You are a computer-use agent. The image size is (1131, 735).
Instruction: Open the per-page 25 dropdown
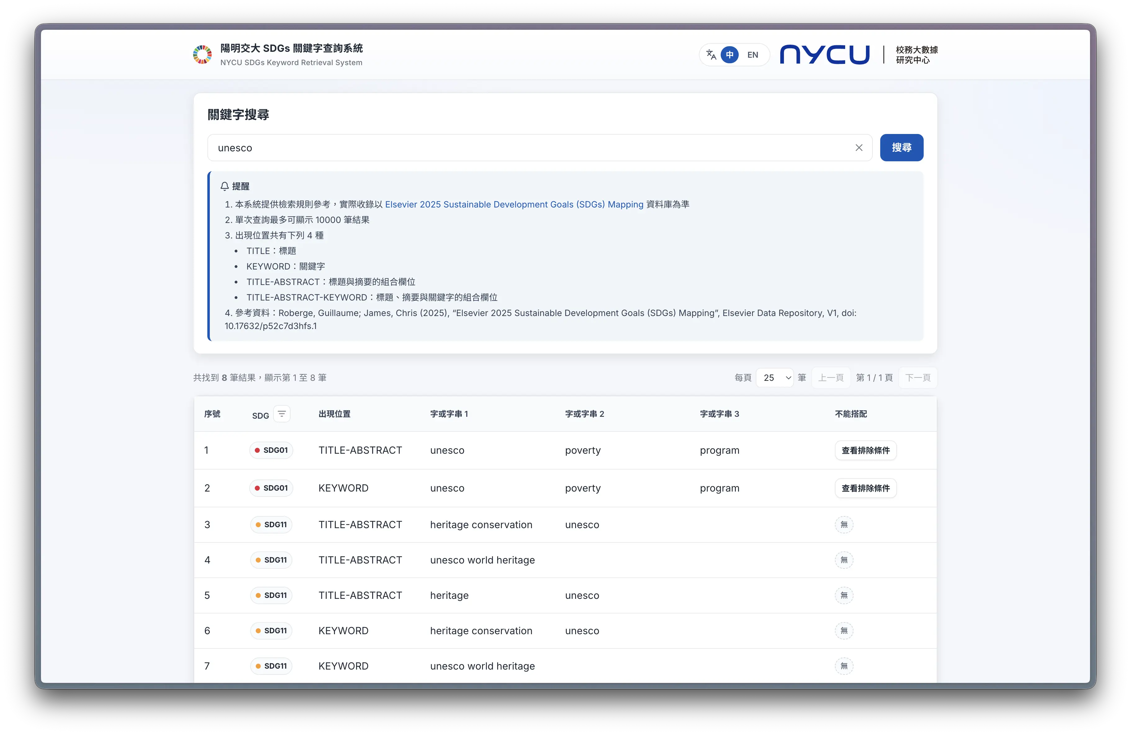click(775, 377)
